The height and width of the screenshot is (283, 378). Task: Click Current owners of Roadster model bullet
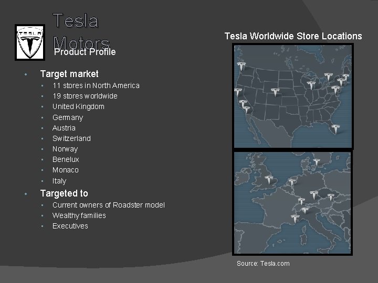pos(109,205)
